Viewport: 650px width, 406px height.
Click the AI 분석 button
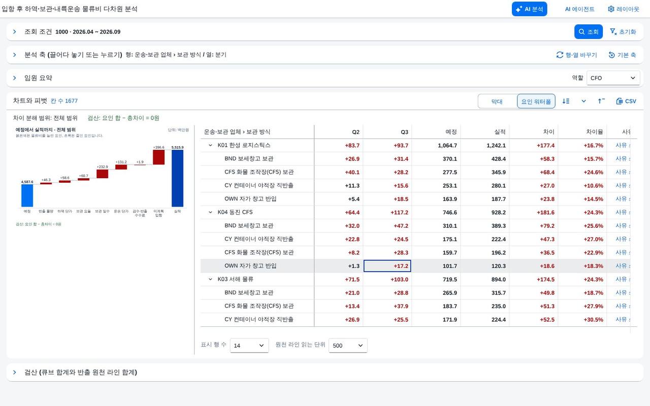[x=529, y=9]
